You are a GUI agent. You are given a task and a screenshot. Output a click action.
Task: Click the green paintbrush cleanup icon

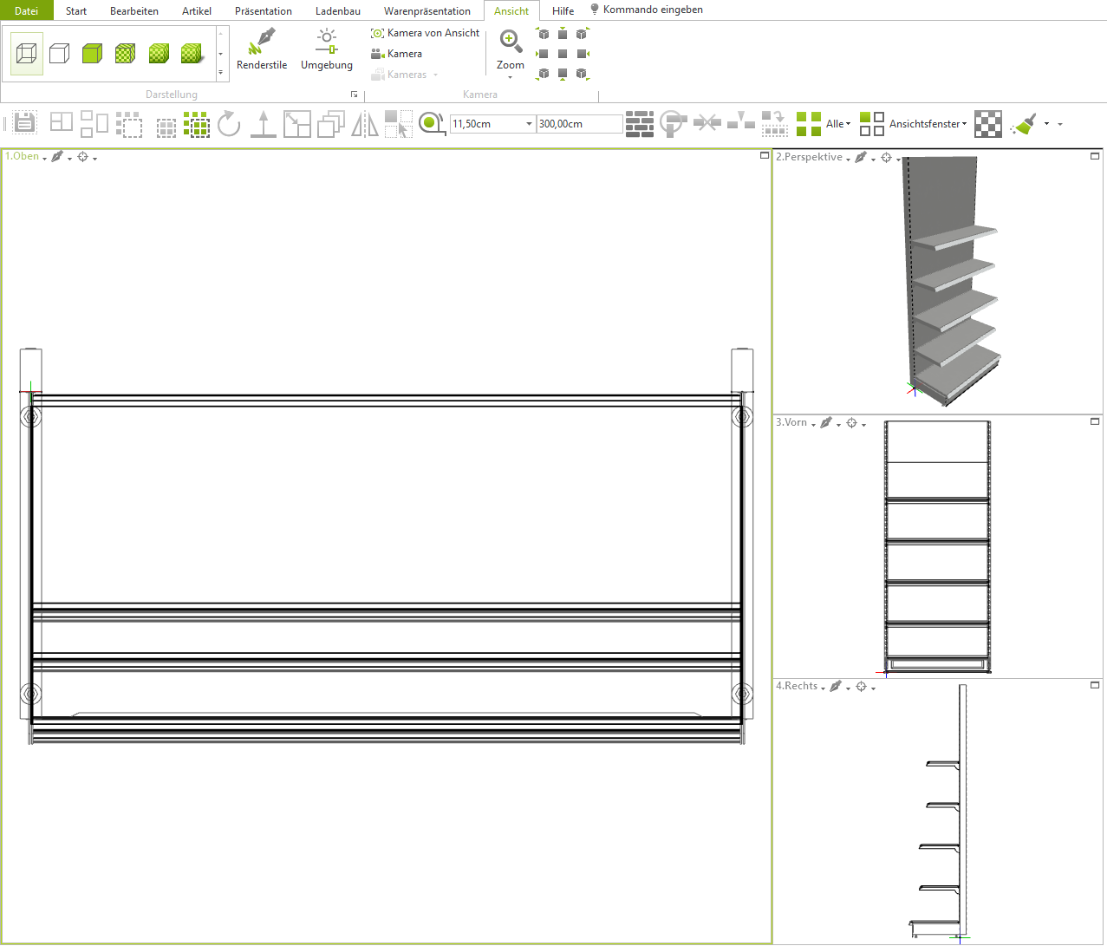click(1024, 124)
